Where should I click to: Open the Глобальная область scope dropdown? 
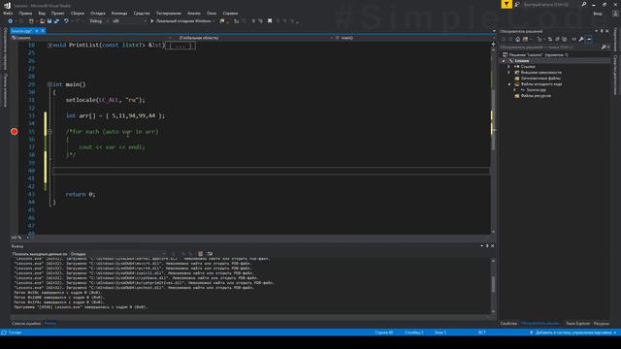254,38
